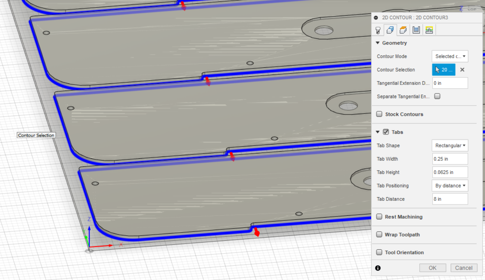Open the Tool tab in 2D Contour dialog
Screen dimensions: 485x280
pos(377,30)
